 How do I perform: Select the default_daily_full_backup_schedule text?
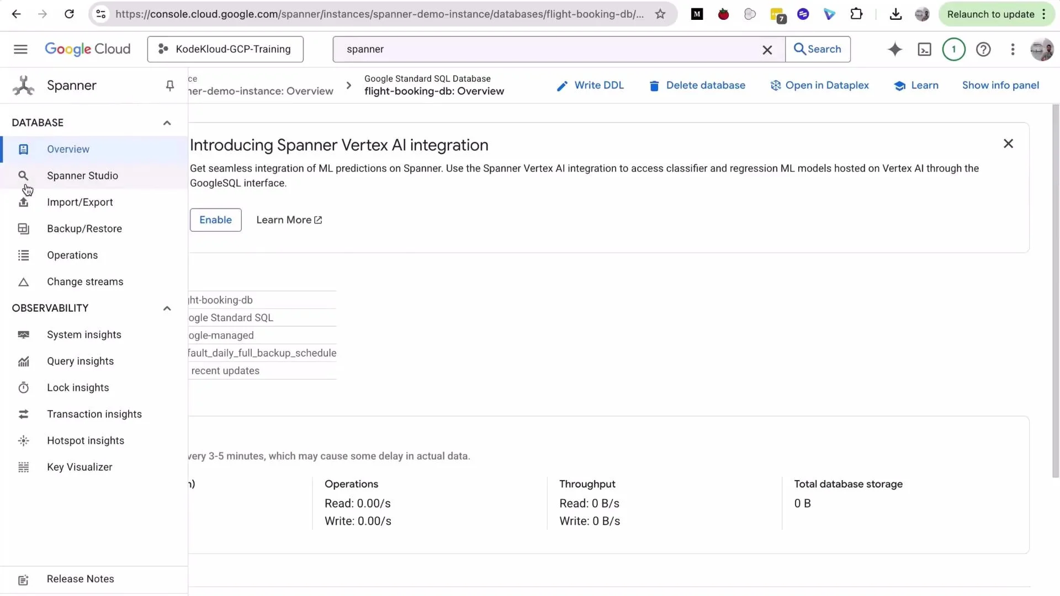[x=262, y=353]
